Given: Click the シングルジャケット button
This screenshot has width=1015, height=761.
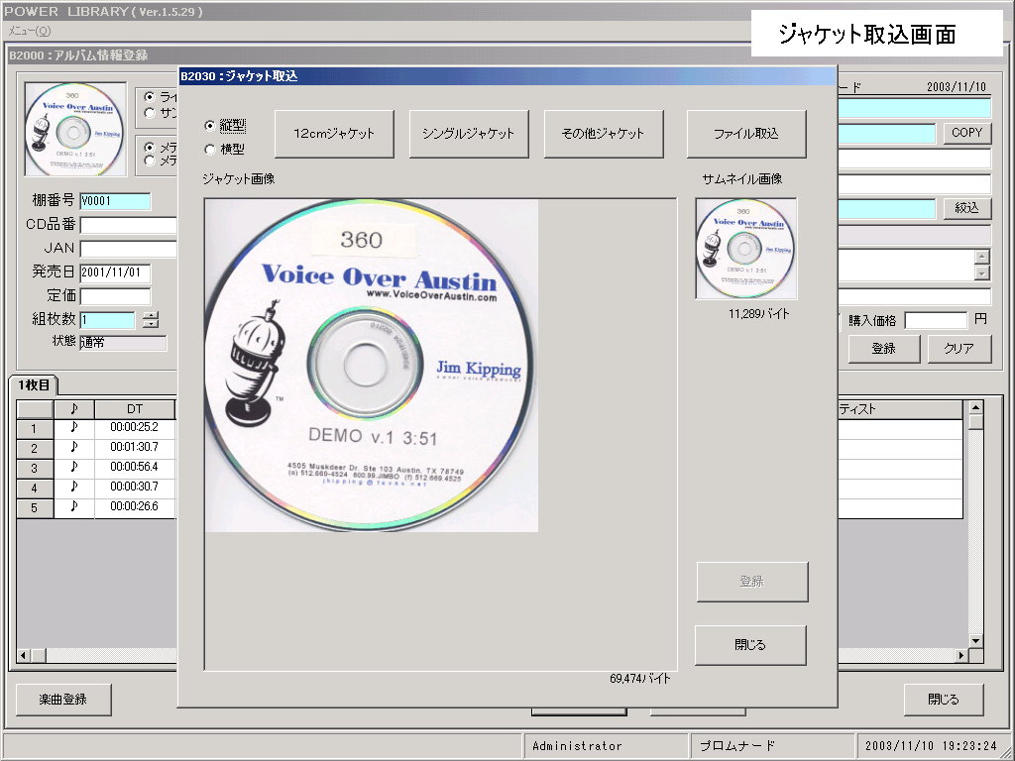Looking at the screenshot, I should (469, 134).
